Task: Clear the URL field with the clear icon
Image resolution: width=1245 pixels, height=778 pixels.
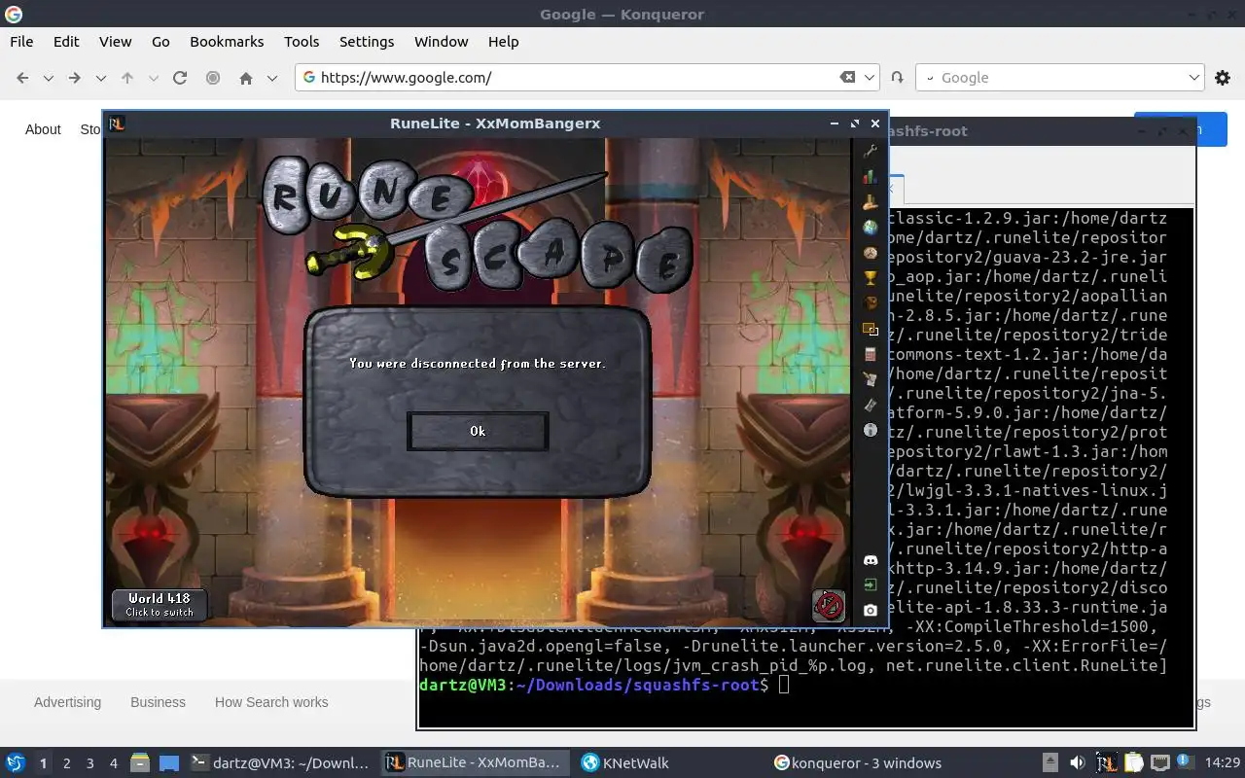Action: click(848, 78)
